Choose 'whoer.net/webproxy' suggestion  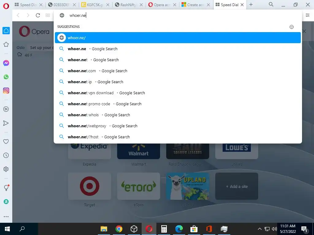tap(178, 126)
